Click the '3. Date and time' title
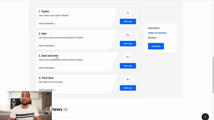Screen dimensions: 214x120 tap(48, 56)
